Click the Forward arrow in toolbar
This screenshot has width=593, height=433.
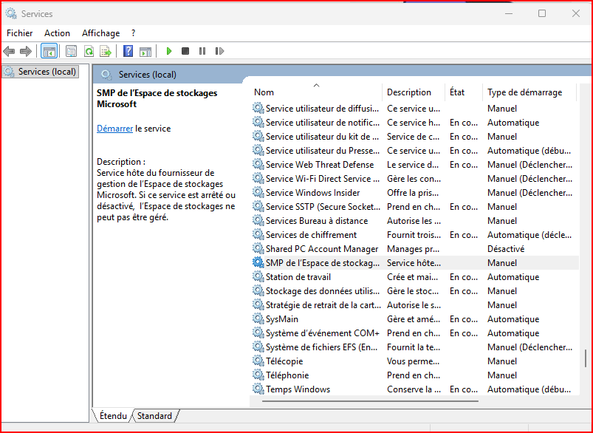[x=26, y=51]
